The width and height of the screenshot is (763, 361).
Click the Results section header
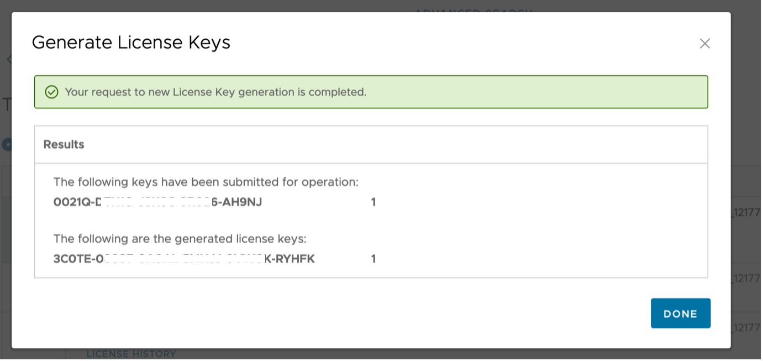pyautogui.click(x=64, y=144)
